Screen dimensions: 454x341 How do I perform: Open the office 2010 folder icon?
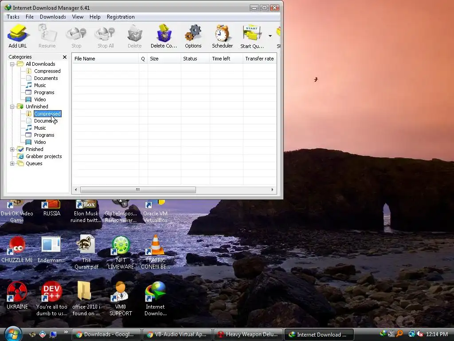click(86, 299)
